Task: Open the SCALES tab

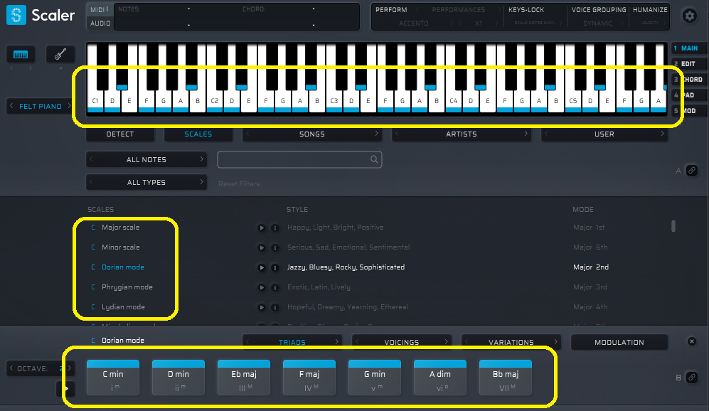Action: pyautogui.click(x=198, y=134)
